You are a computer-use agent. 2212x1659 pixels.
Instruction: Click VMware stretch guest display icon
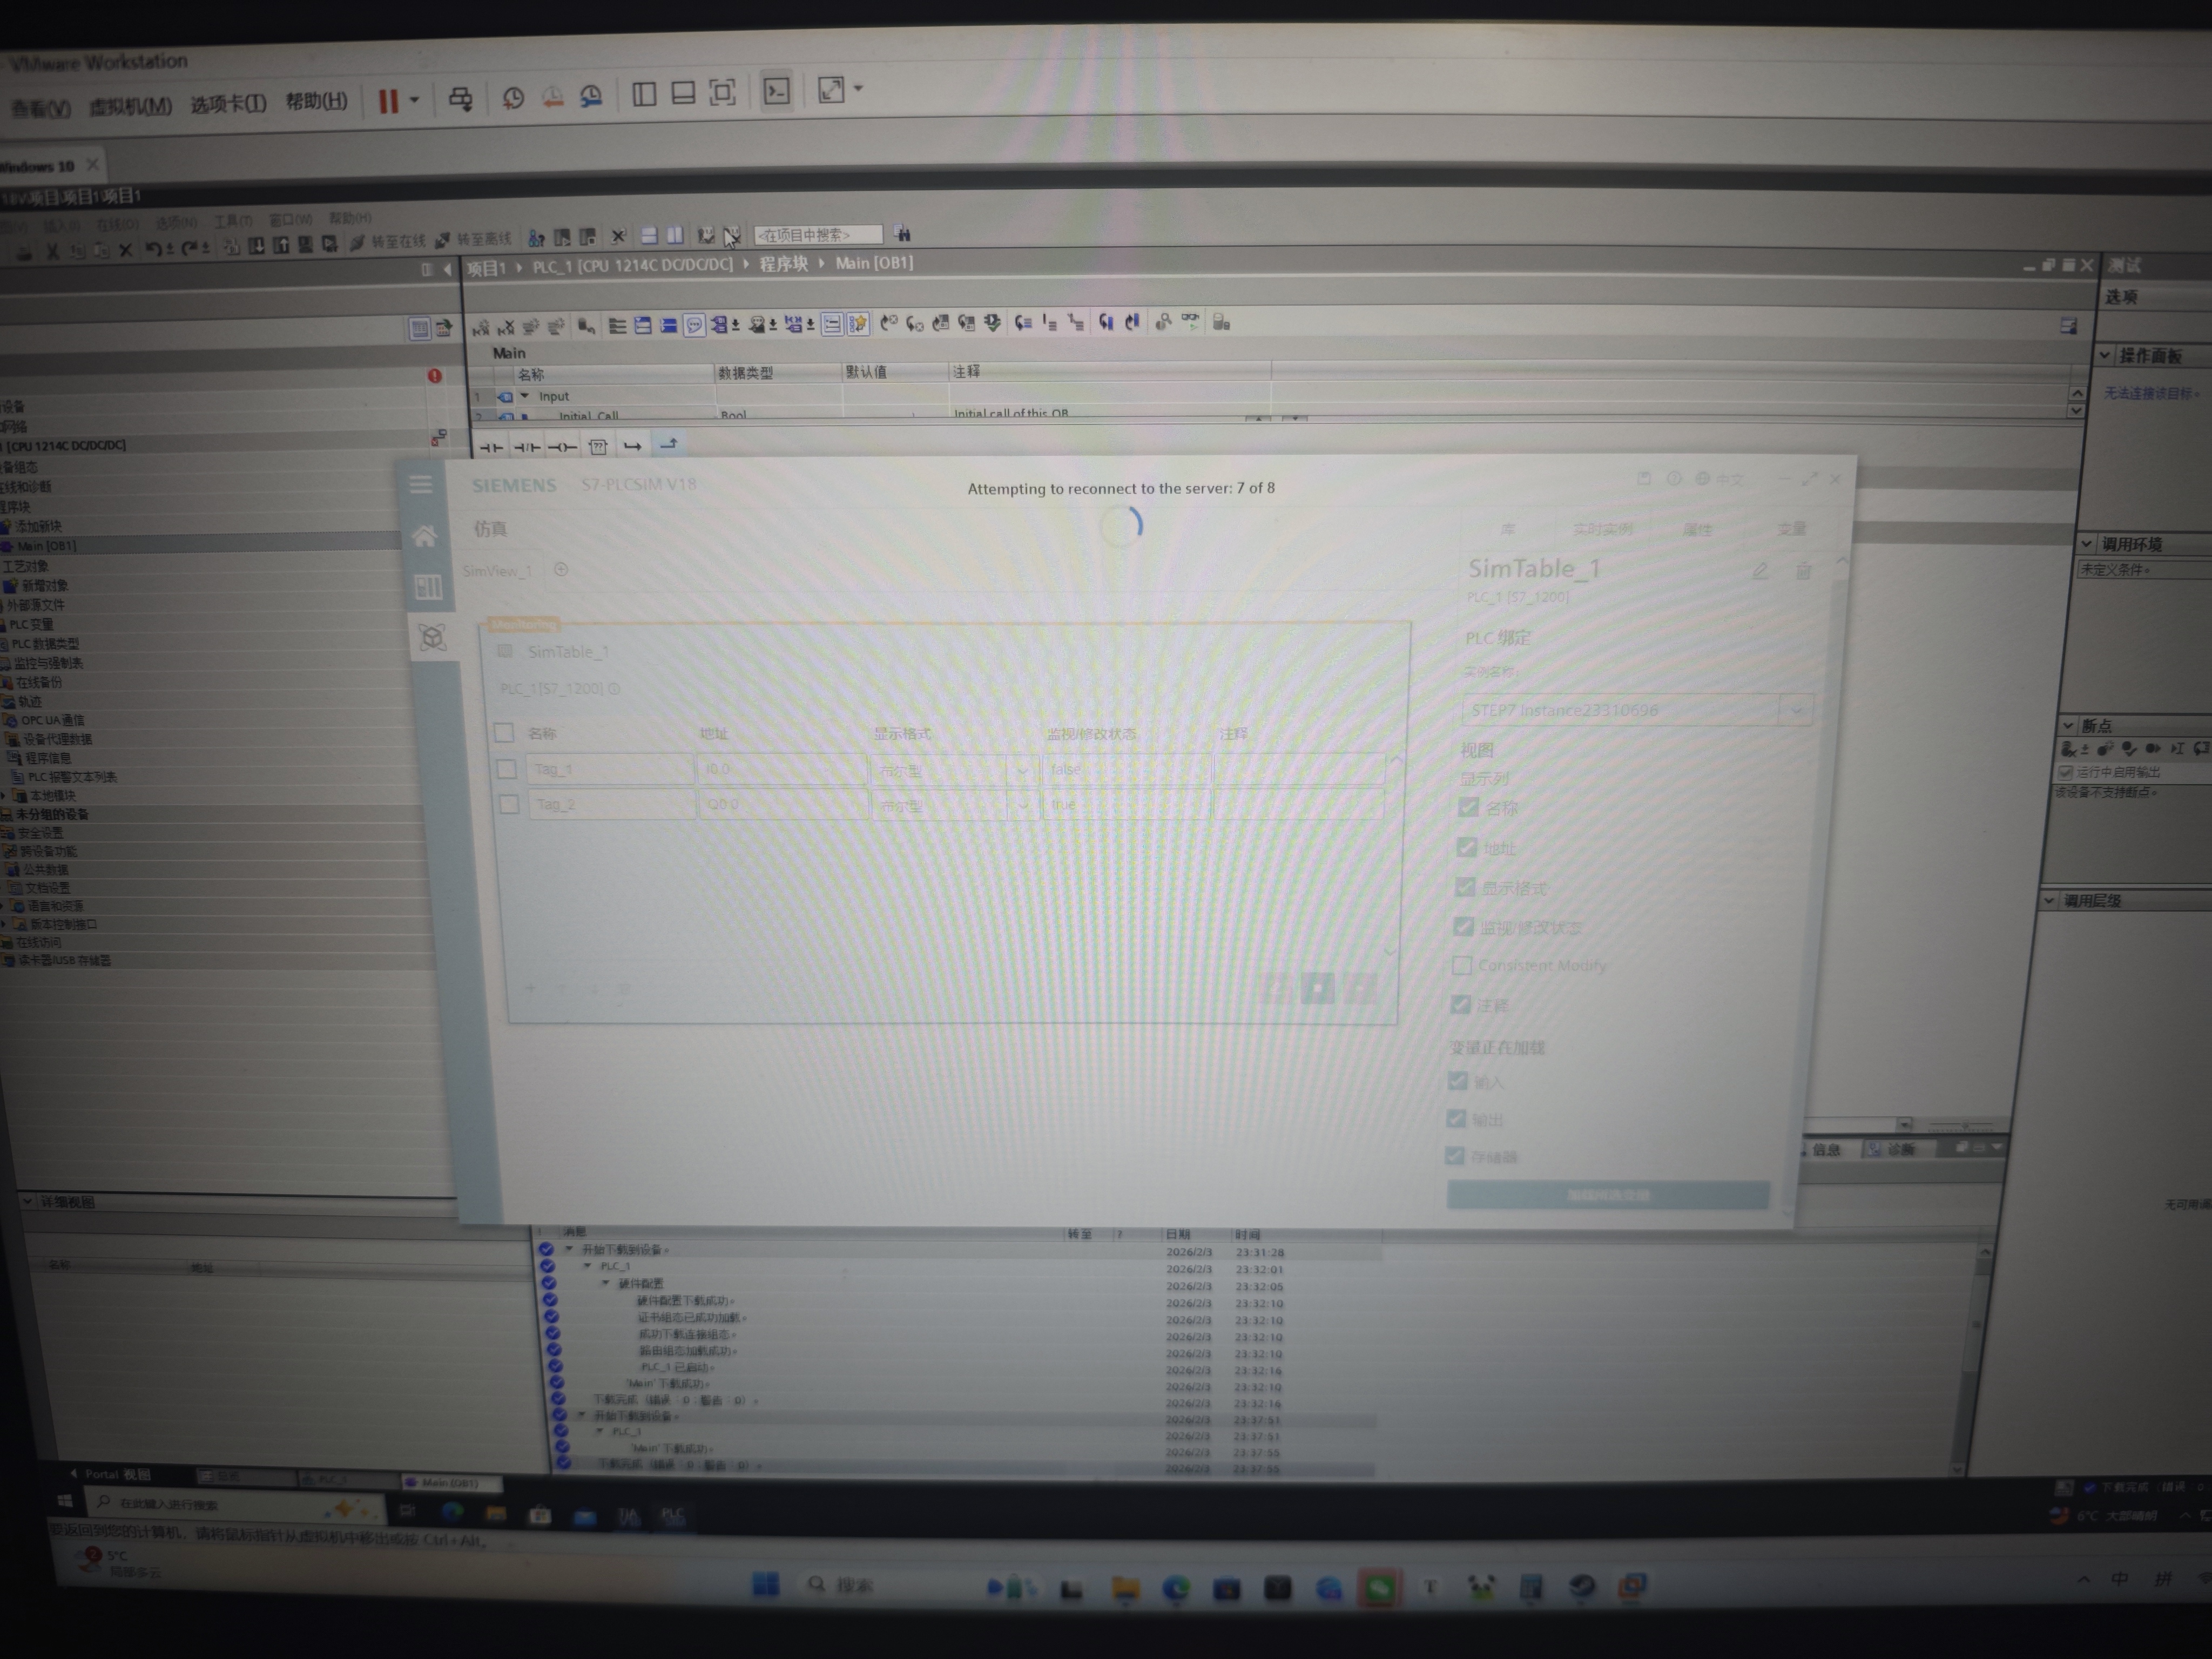pos(831,90)
